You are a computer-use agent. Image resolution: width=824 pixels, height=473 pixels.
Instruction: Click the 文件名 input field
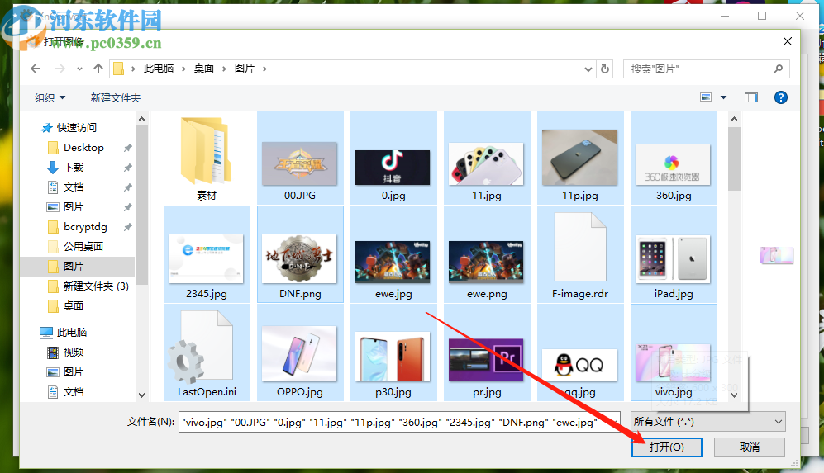[x=399, y=422]
